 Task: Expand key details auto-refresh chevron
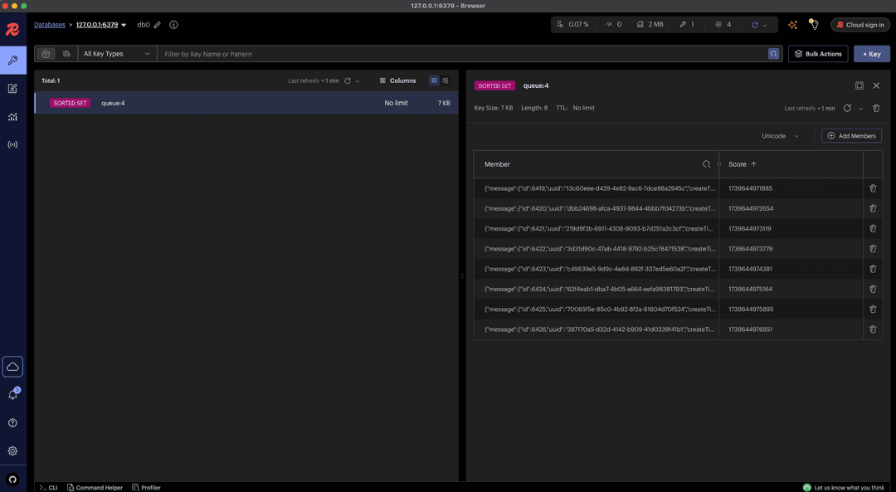(861, 109)
